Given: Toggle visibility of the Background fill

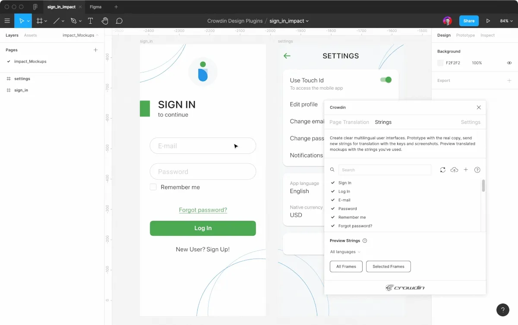Looking at the screenshot, I should click(x=509, y=62).
